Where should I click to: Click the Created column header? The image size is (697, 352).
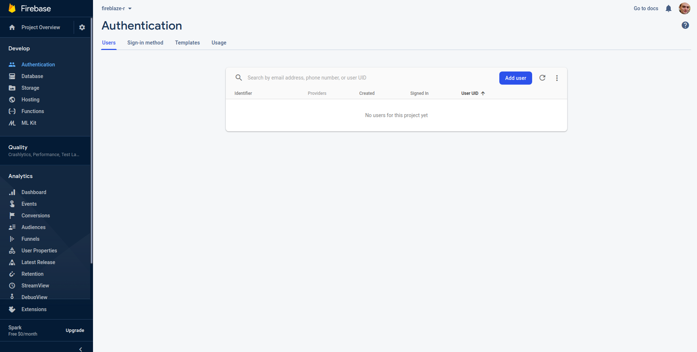tap(367, 93)
